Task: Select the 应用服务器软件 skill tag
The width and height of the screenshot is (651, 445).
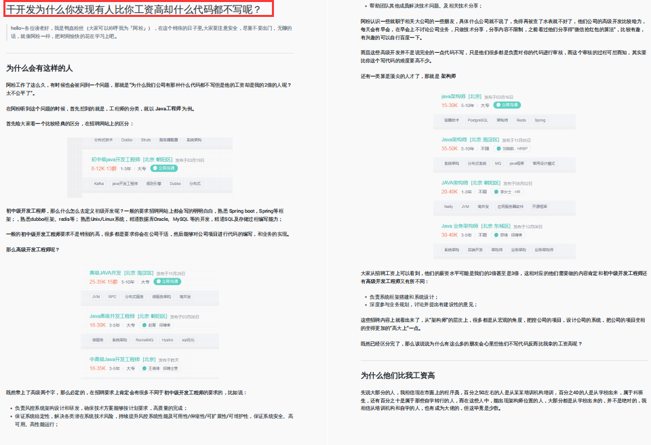Action: (511, 207)
